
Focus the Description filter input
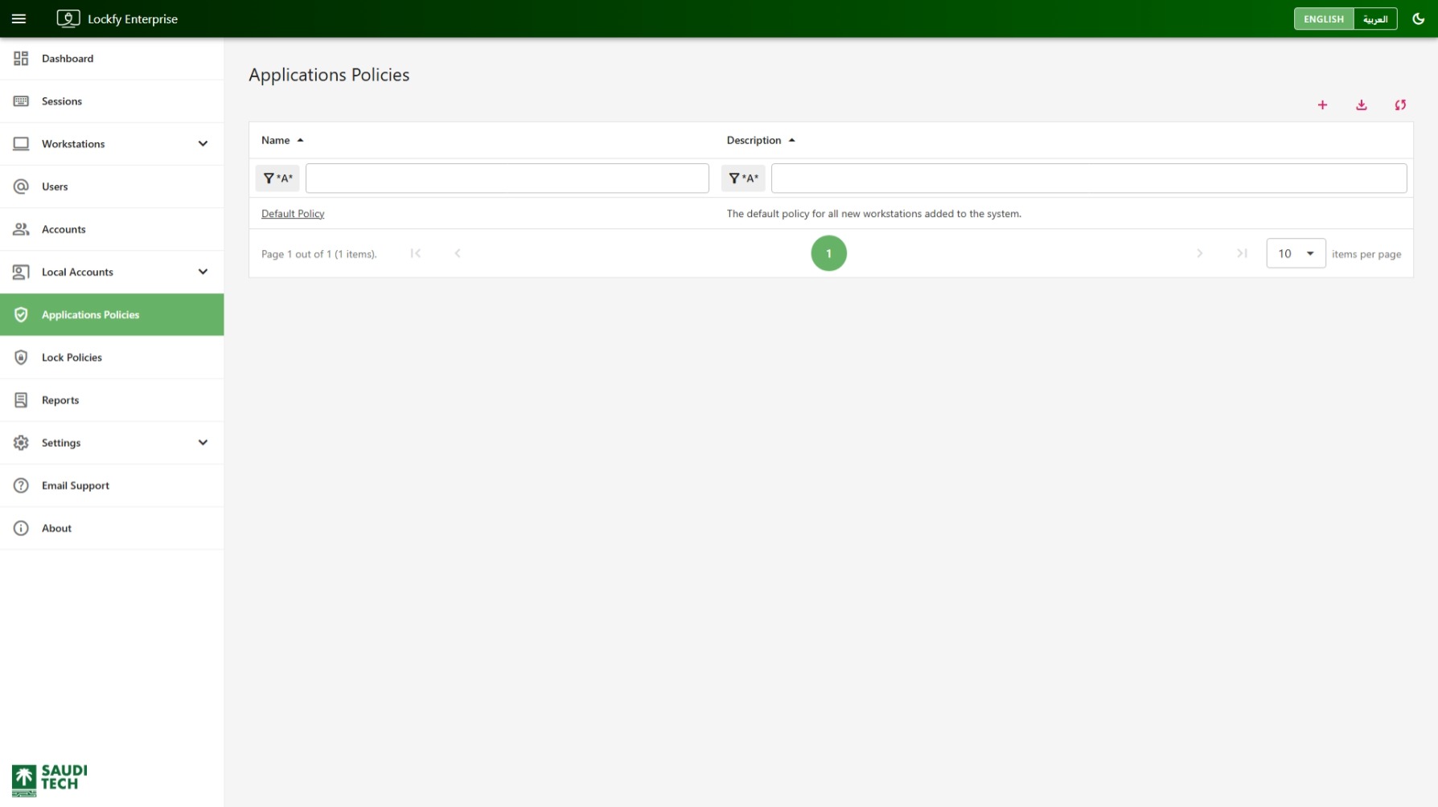tap(1088, 178)
